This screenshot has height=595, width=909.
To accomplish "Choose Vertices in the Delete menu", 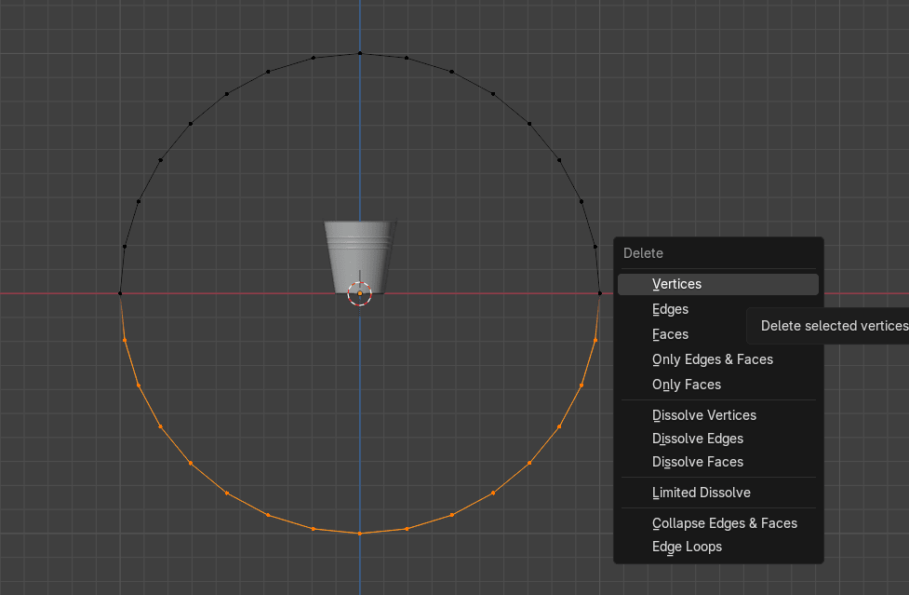I will click(677, 284).
